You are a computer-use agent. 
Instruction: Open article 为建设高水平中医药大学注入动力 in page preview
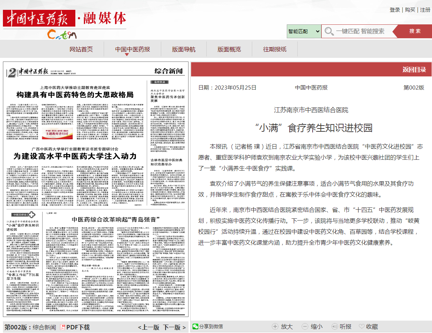pos(75,156)
